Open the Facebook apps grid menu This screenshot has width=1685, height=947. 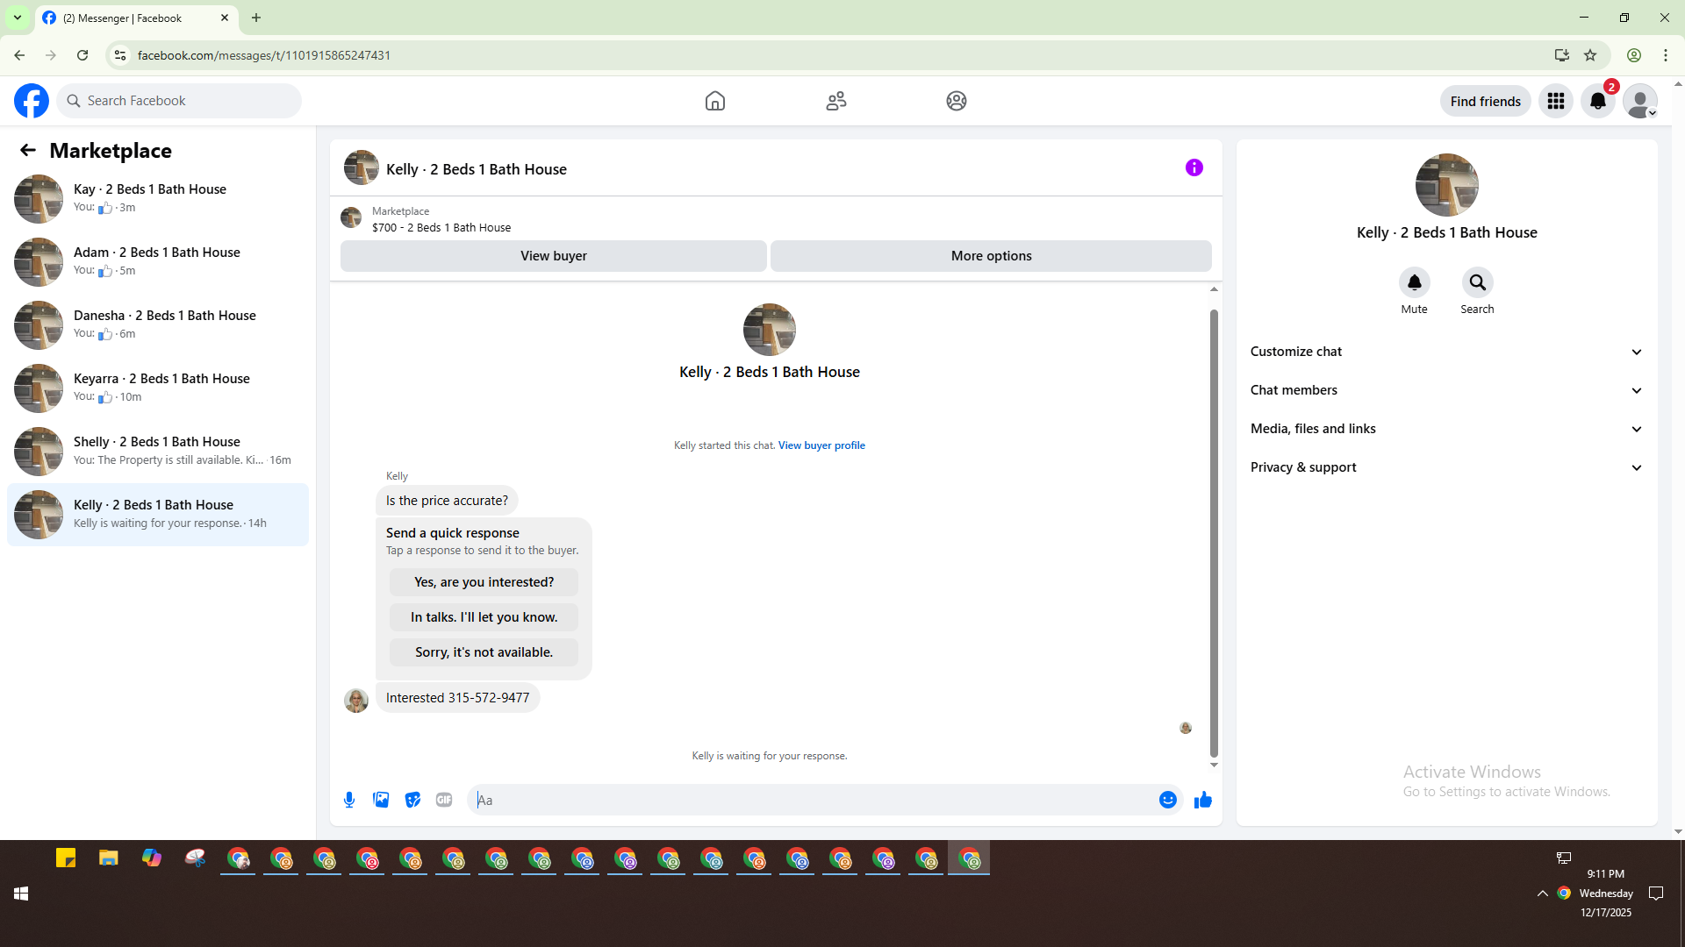click(1555, 102)
